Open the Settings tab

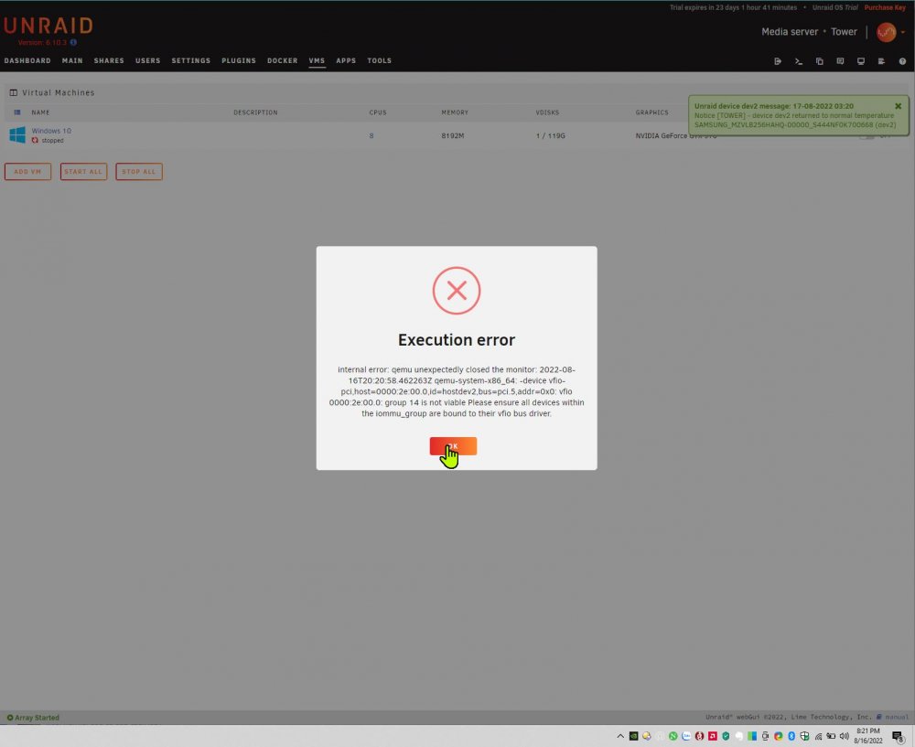[x=191, y=60]
